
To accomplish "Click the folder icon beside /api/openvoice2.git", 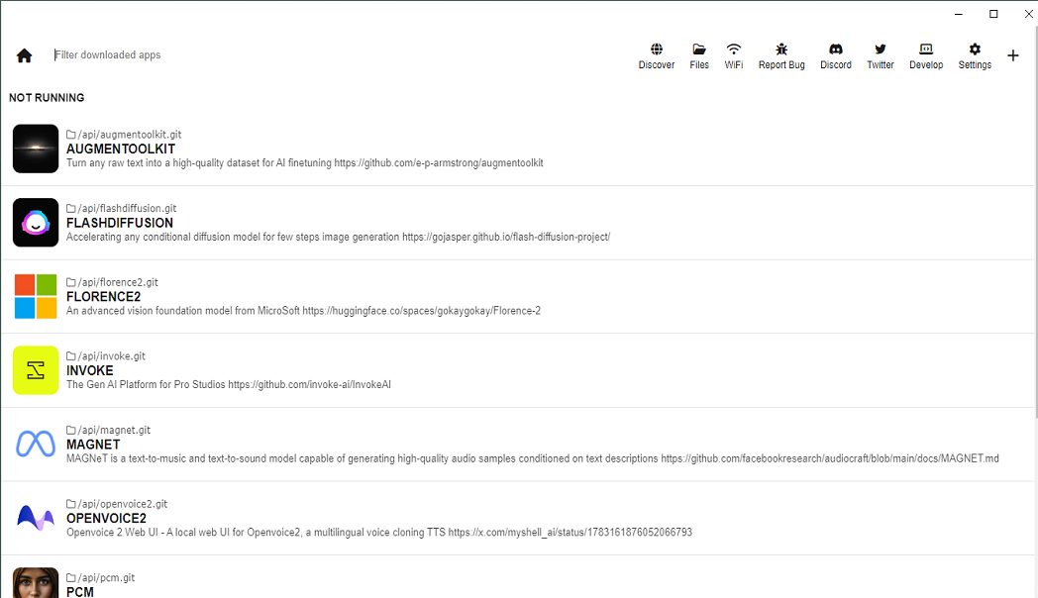I will [71, 504].
